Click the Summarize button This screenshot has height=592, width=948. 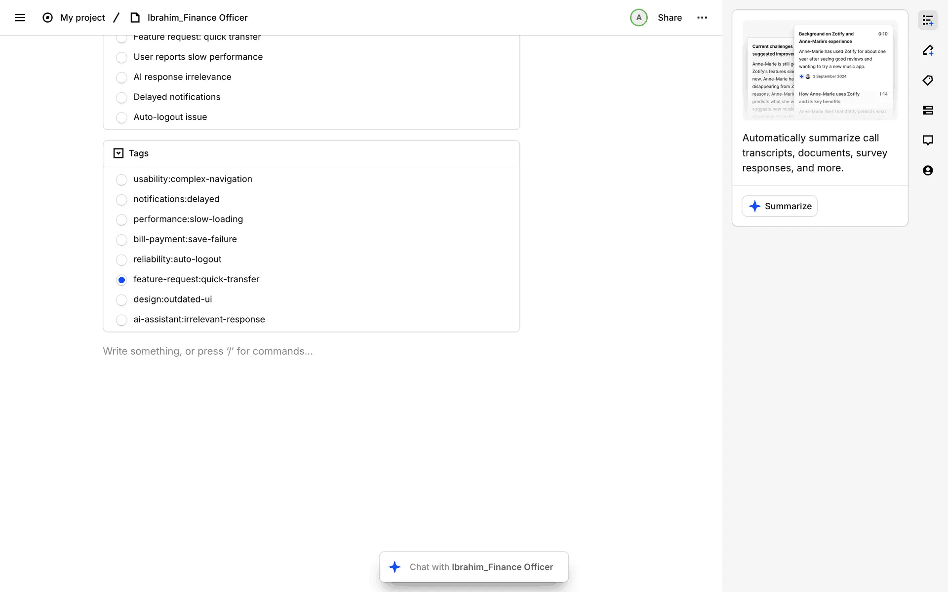click(x=780, y=206)
